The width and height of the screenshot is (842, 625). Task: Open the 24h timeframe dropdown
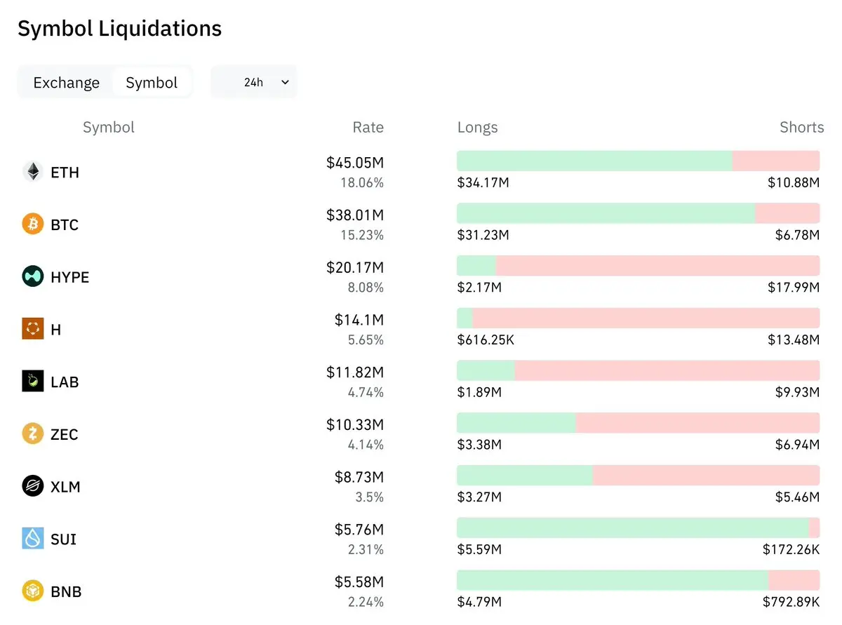[x=254, y=82]
